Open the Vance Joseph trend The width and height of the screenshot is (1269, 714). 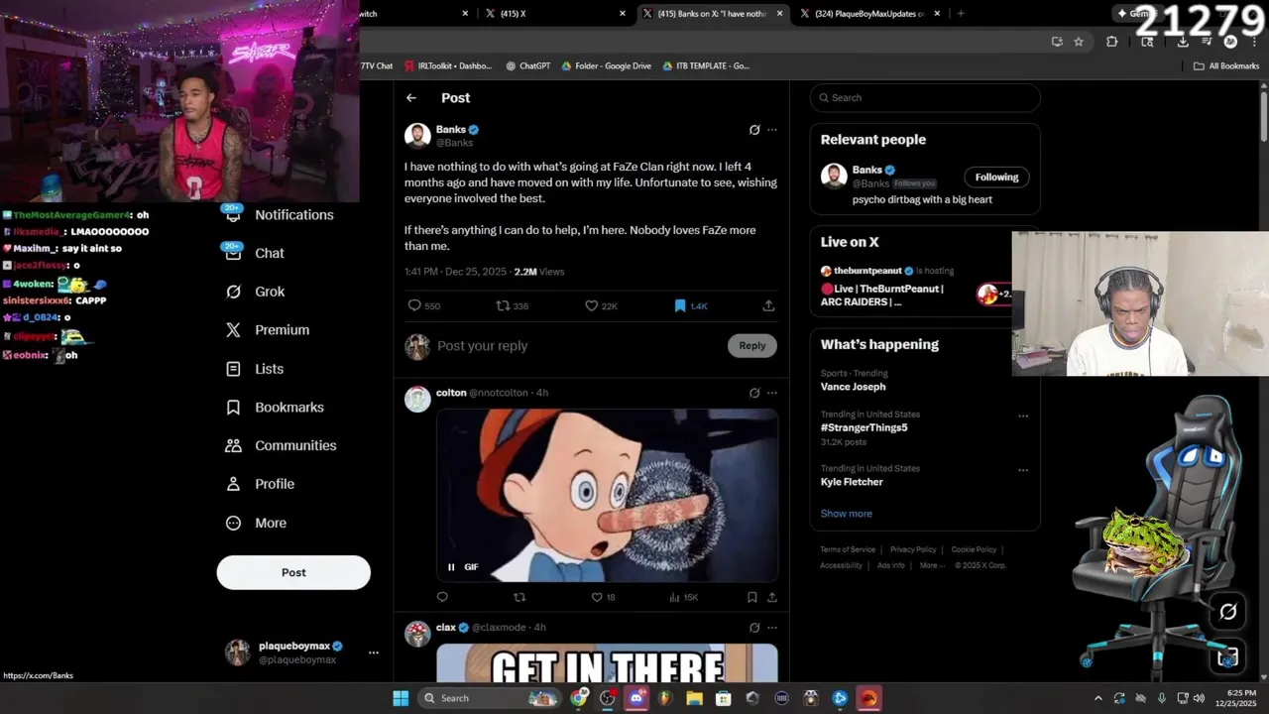853,387
